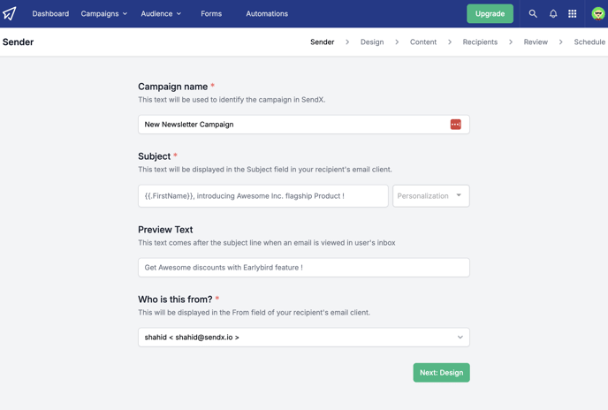Image resolution: width=608 pixels, height=410 pixels.
Task: Click the Next: Design button
Action: [x=441, y=372]
